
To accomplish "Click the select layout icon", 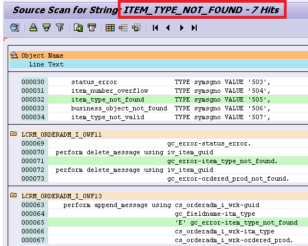I will coord(123,28).
